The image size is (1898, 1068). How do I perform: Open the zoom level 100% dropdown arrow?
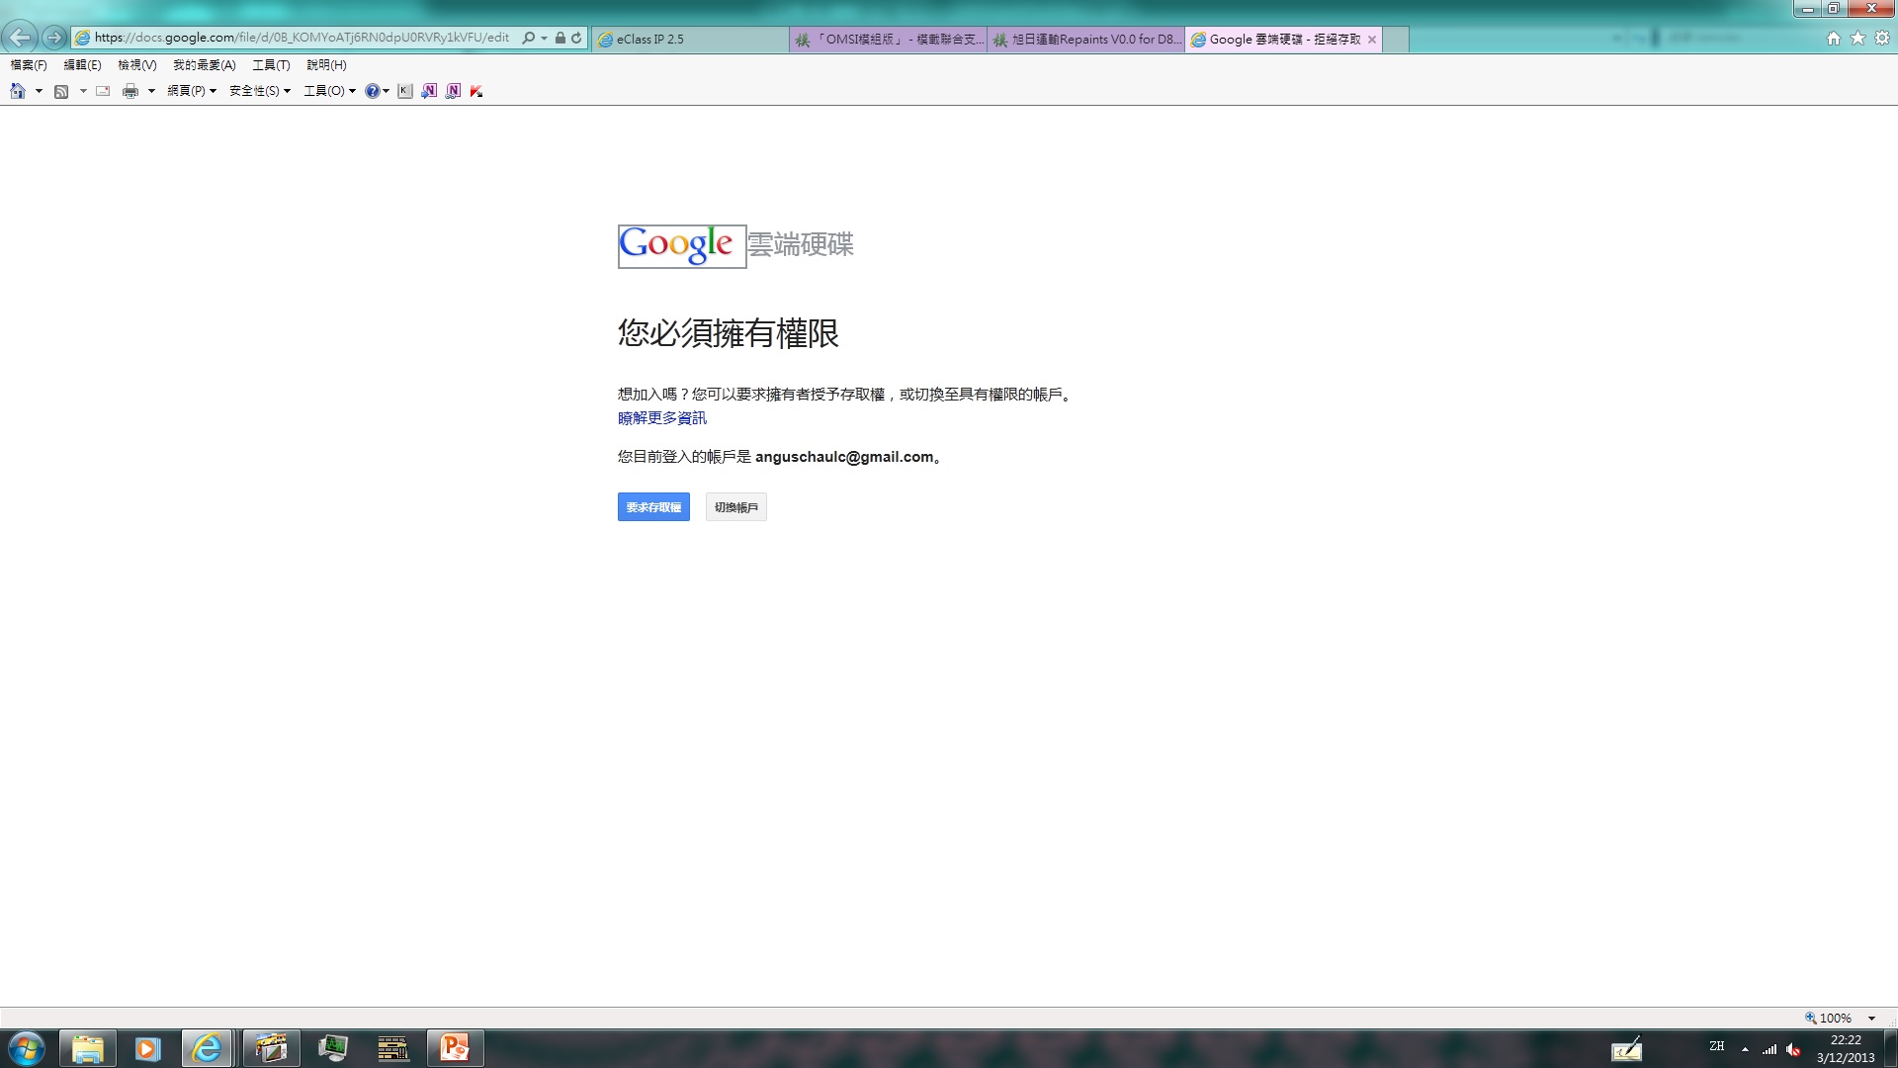coord(1871,1019)
